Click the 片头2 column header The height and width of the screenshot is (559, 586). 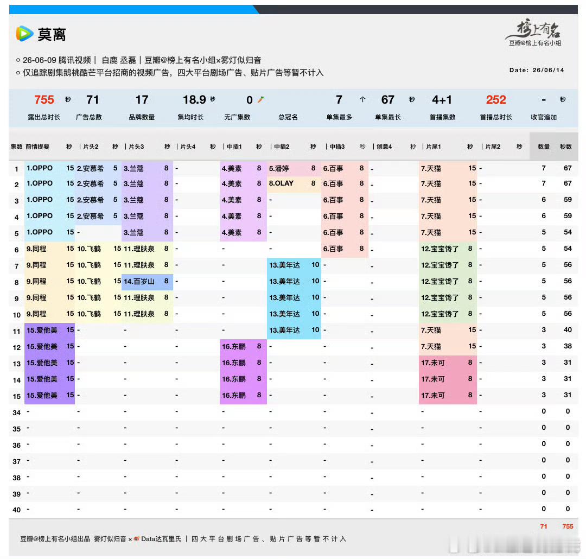tap(91, 147)
